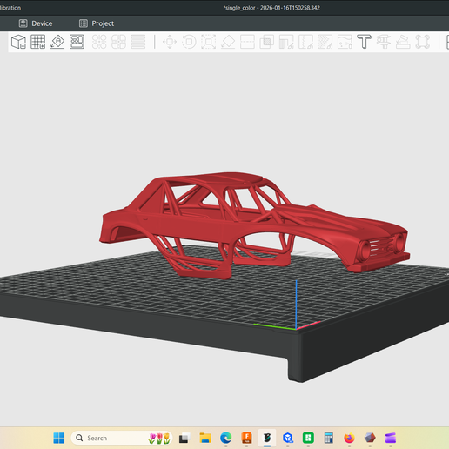
Task: Open Calculator from the taskbar
Action: point(329,438)
